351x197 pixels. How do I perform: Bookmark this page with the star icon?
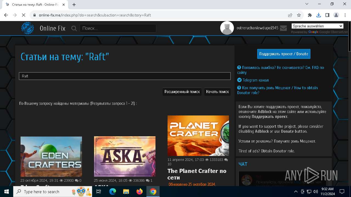pos(299,15)
